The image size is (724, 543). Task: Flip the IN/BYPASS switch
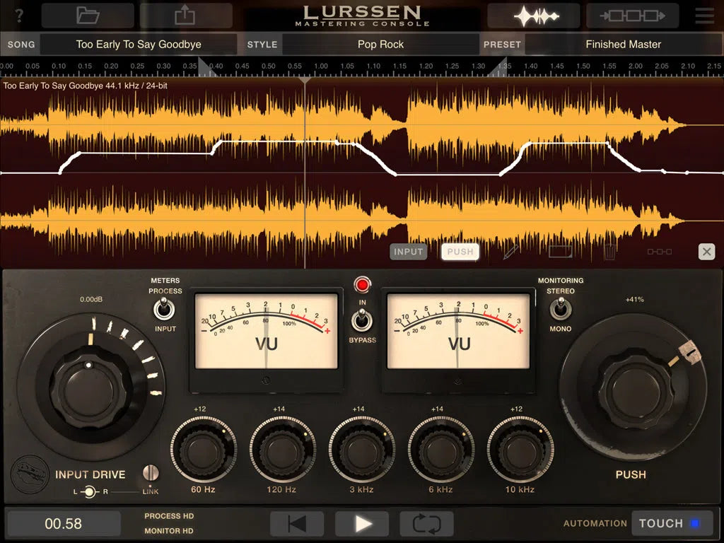(363, 322)
